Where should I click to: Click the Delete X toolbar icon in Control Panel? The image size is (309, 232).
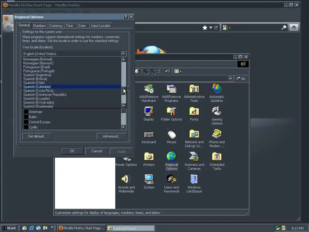click(x=160, y=71)
